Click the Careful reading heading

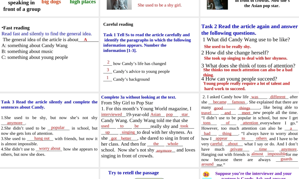click(118, 24)
